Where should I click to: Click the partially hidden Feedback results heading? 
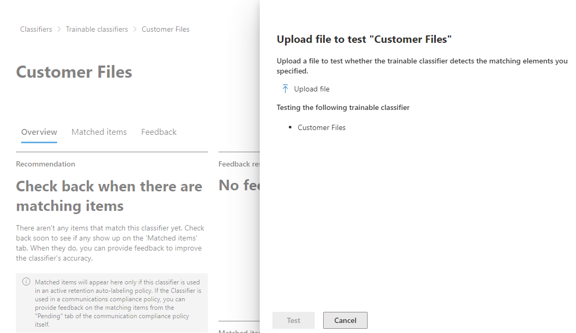click(x=239, y=164)
